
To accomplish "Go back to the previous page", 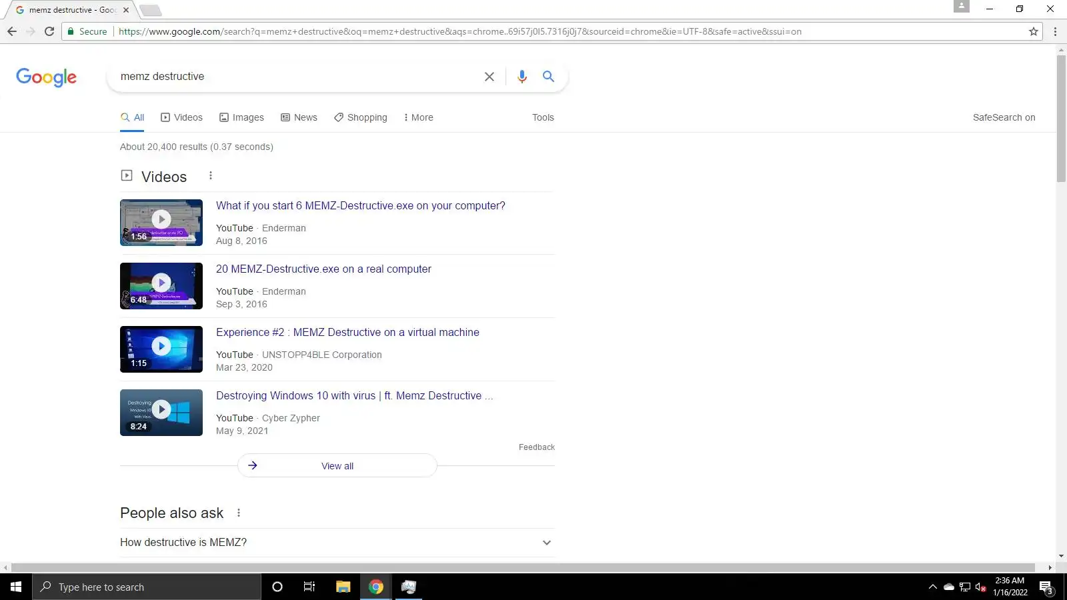I will (x=12, y=31).
